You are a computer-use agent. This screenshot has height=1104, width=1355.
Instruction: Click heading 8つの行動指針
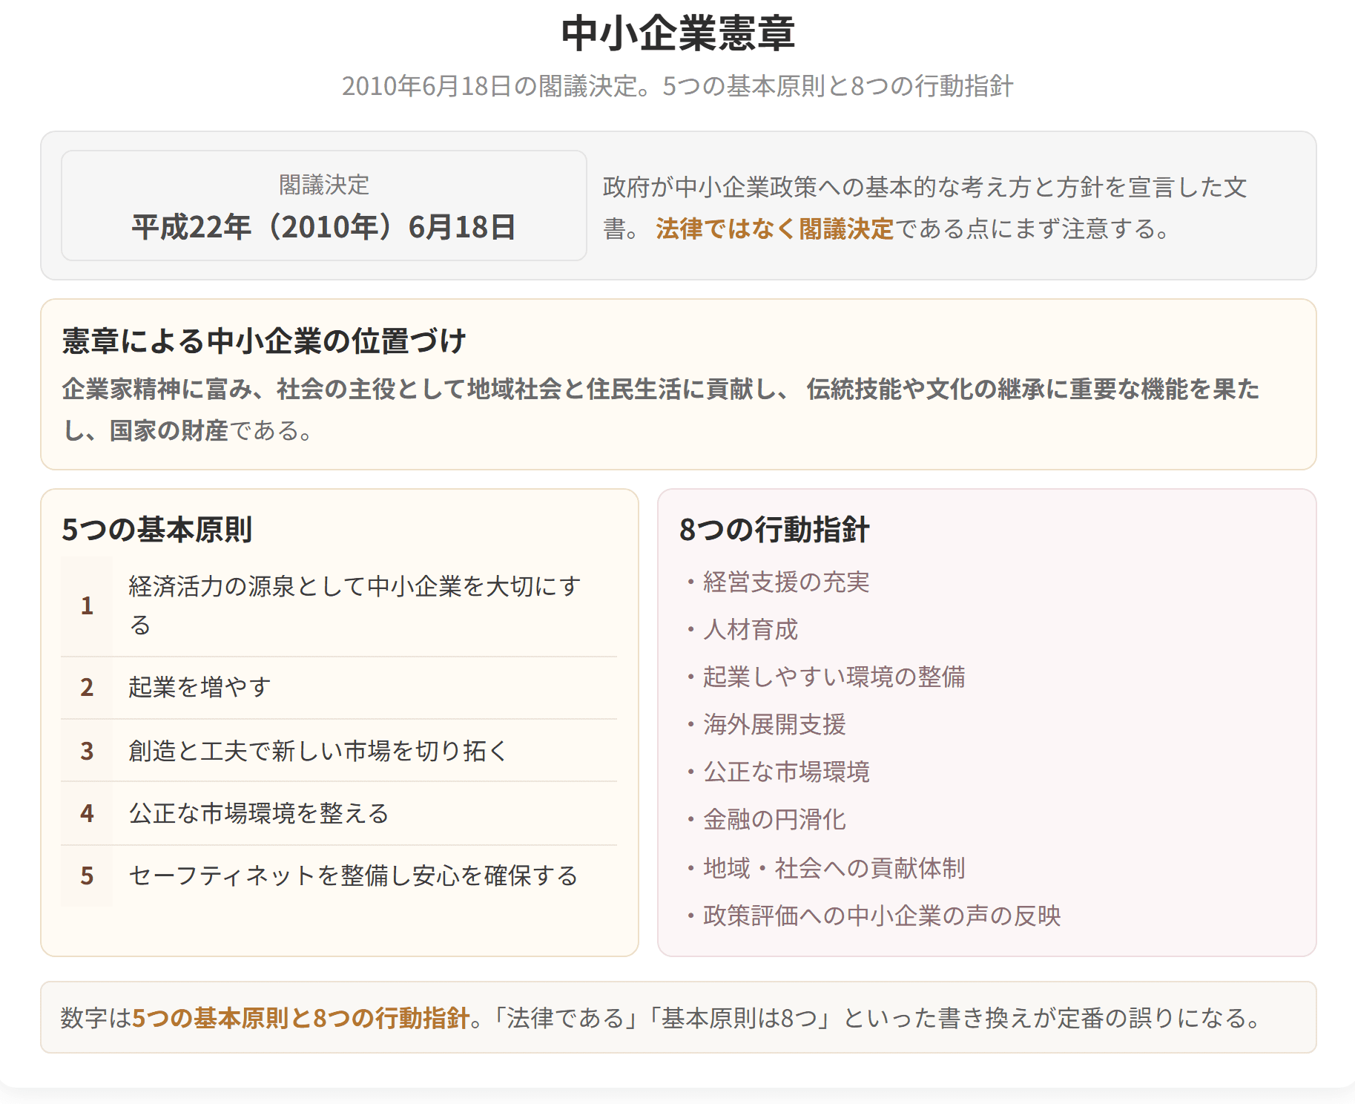tap(774, 530)
